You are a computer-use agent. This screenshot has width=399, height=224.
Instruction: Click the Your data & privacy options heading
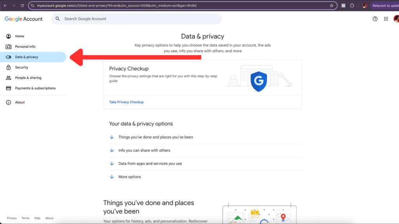(141, 124)
